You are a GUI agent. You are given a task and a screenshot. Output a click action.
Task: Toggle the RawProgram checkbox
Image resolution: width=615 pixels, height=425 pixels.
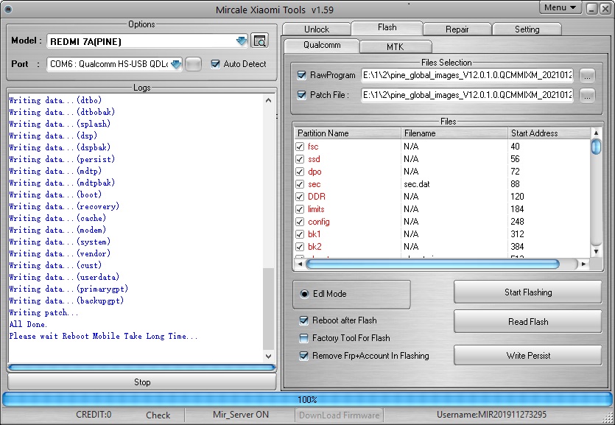(x=302, y=75)
